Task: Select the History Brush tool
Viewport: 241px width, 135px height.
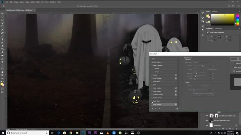Action: (2, 42)
